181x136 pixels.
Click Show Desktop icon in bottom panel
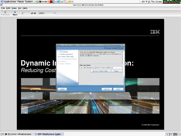coord(2,134)
